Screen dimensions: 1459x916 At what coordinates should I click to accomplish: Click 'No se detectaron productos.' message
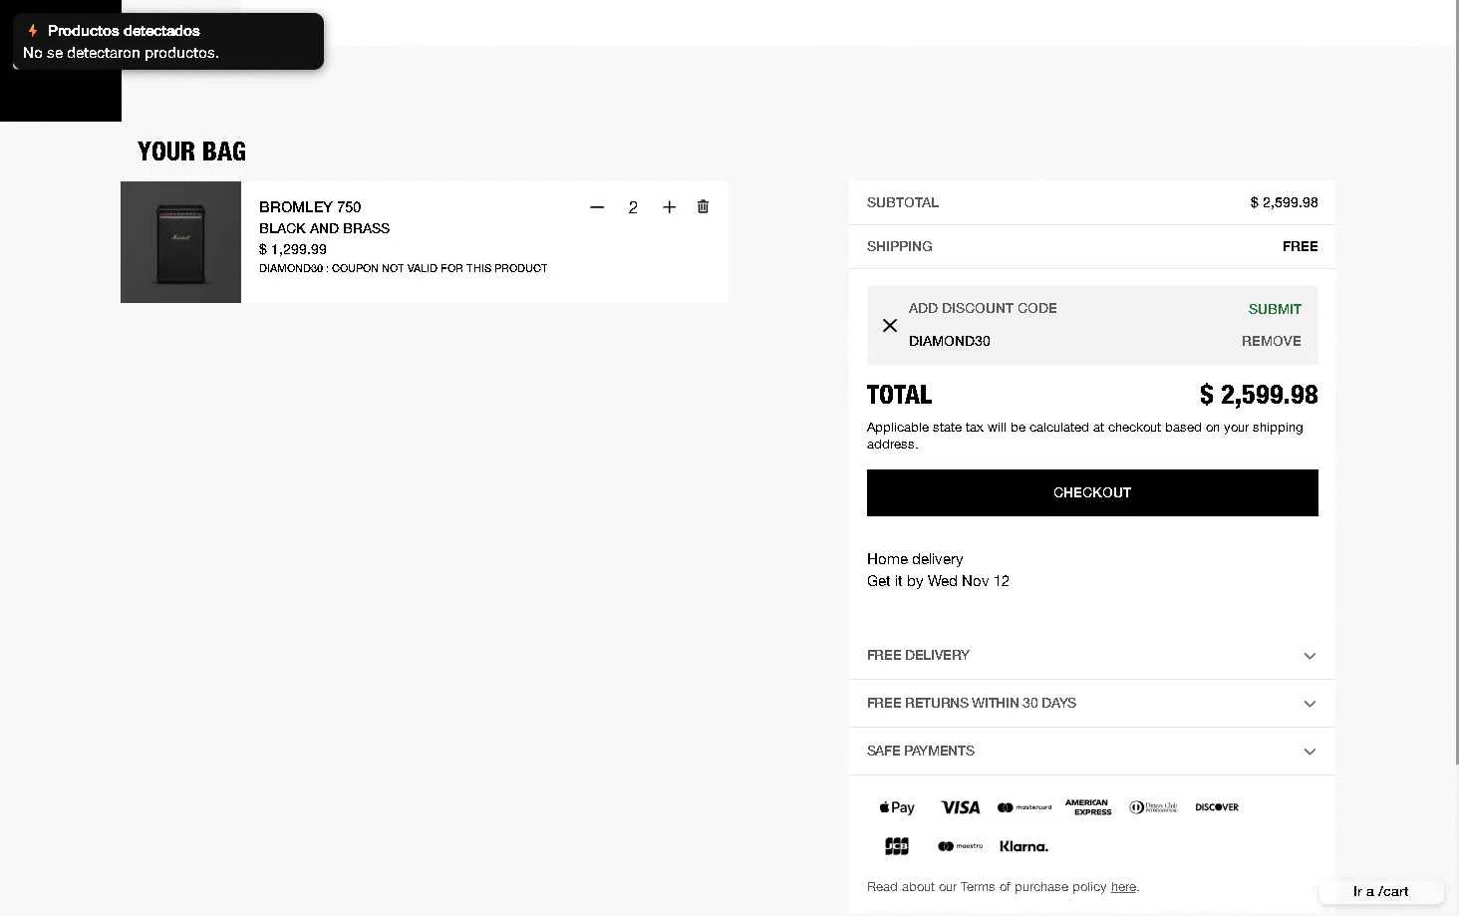(x=121, y=53)
